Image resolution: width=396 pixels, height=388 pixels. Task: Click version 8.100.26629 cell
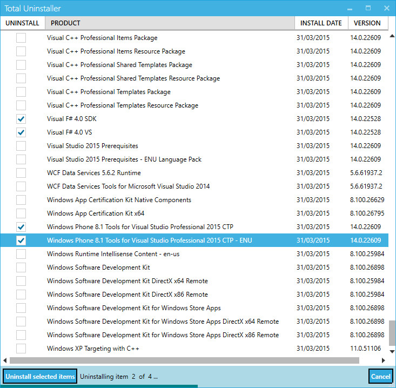367,200
